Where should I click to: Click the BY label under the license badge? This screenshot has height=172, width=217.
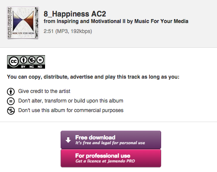click(23, 67)
